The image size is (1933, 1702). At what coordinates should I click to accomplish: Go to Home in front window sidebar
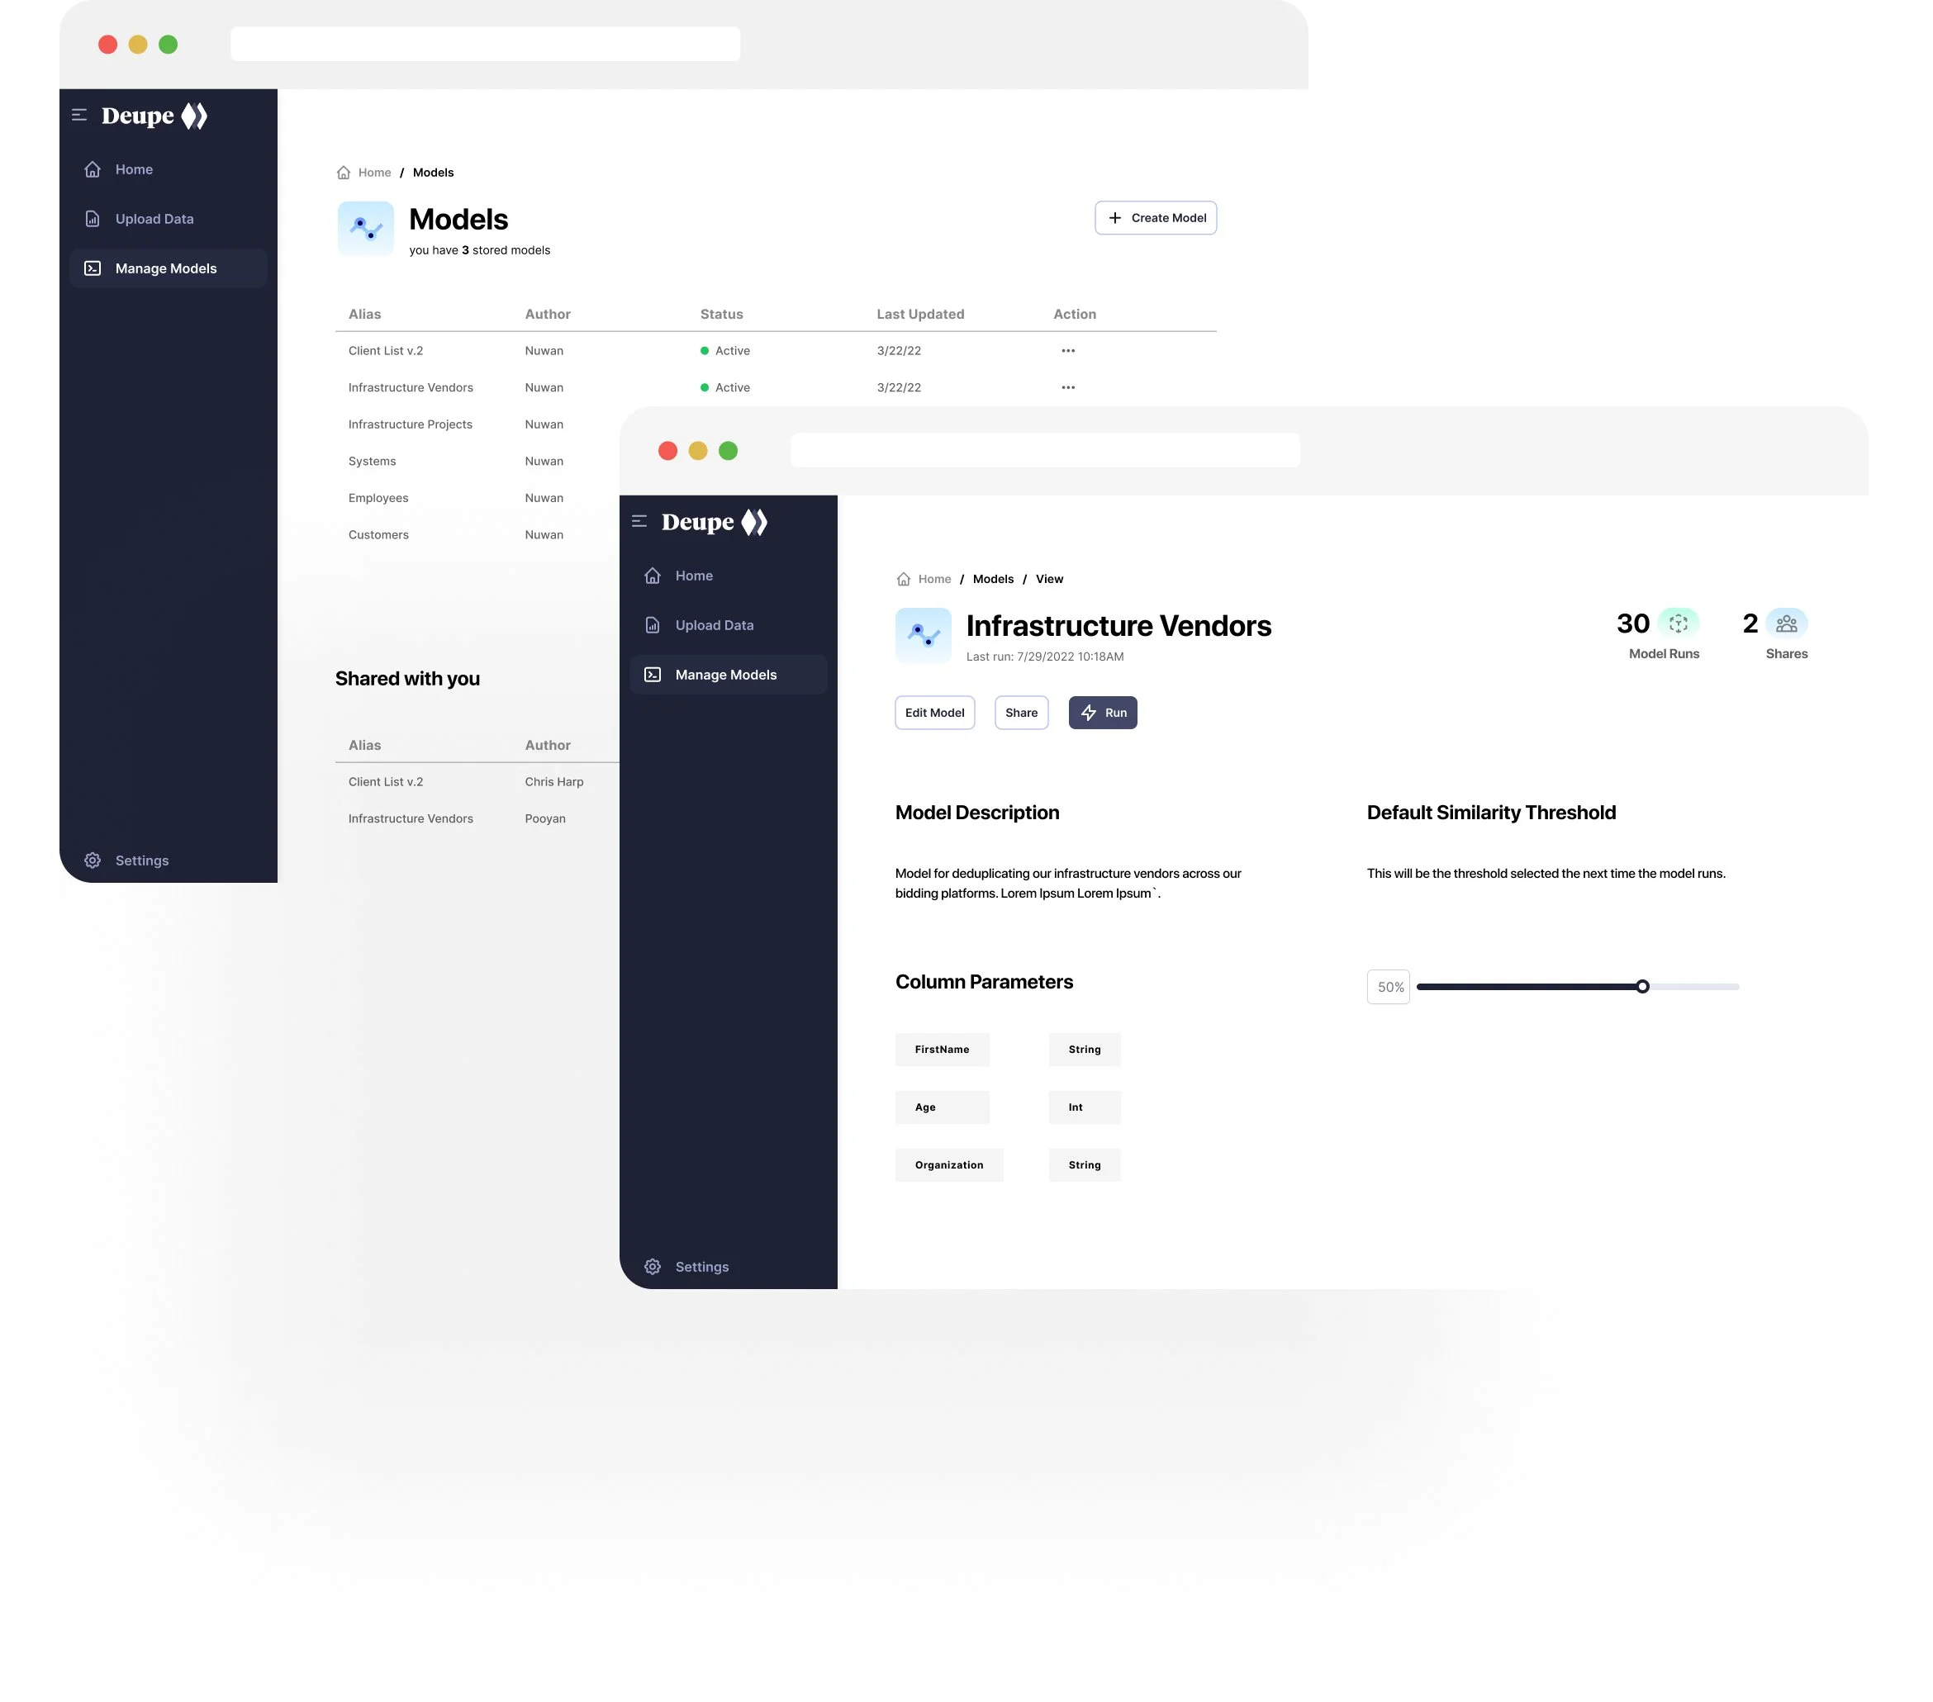click(x=693, y=576)
